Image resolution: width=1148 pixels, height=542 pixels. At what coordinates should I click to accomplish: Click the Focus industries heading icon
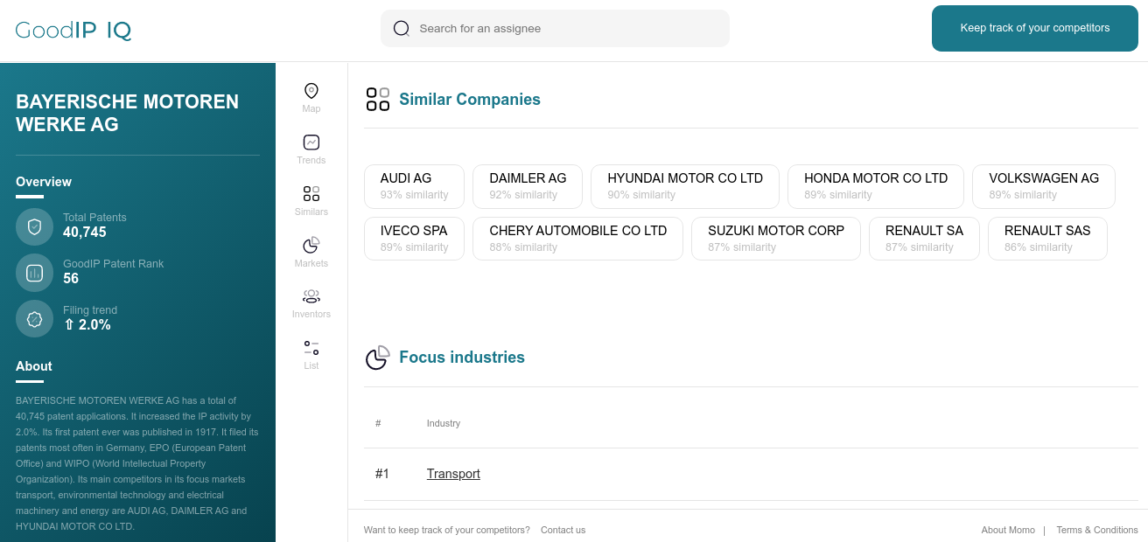tap(378, 358)
